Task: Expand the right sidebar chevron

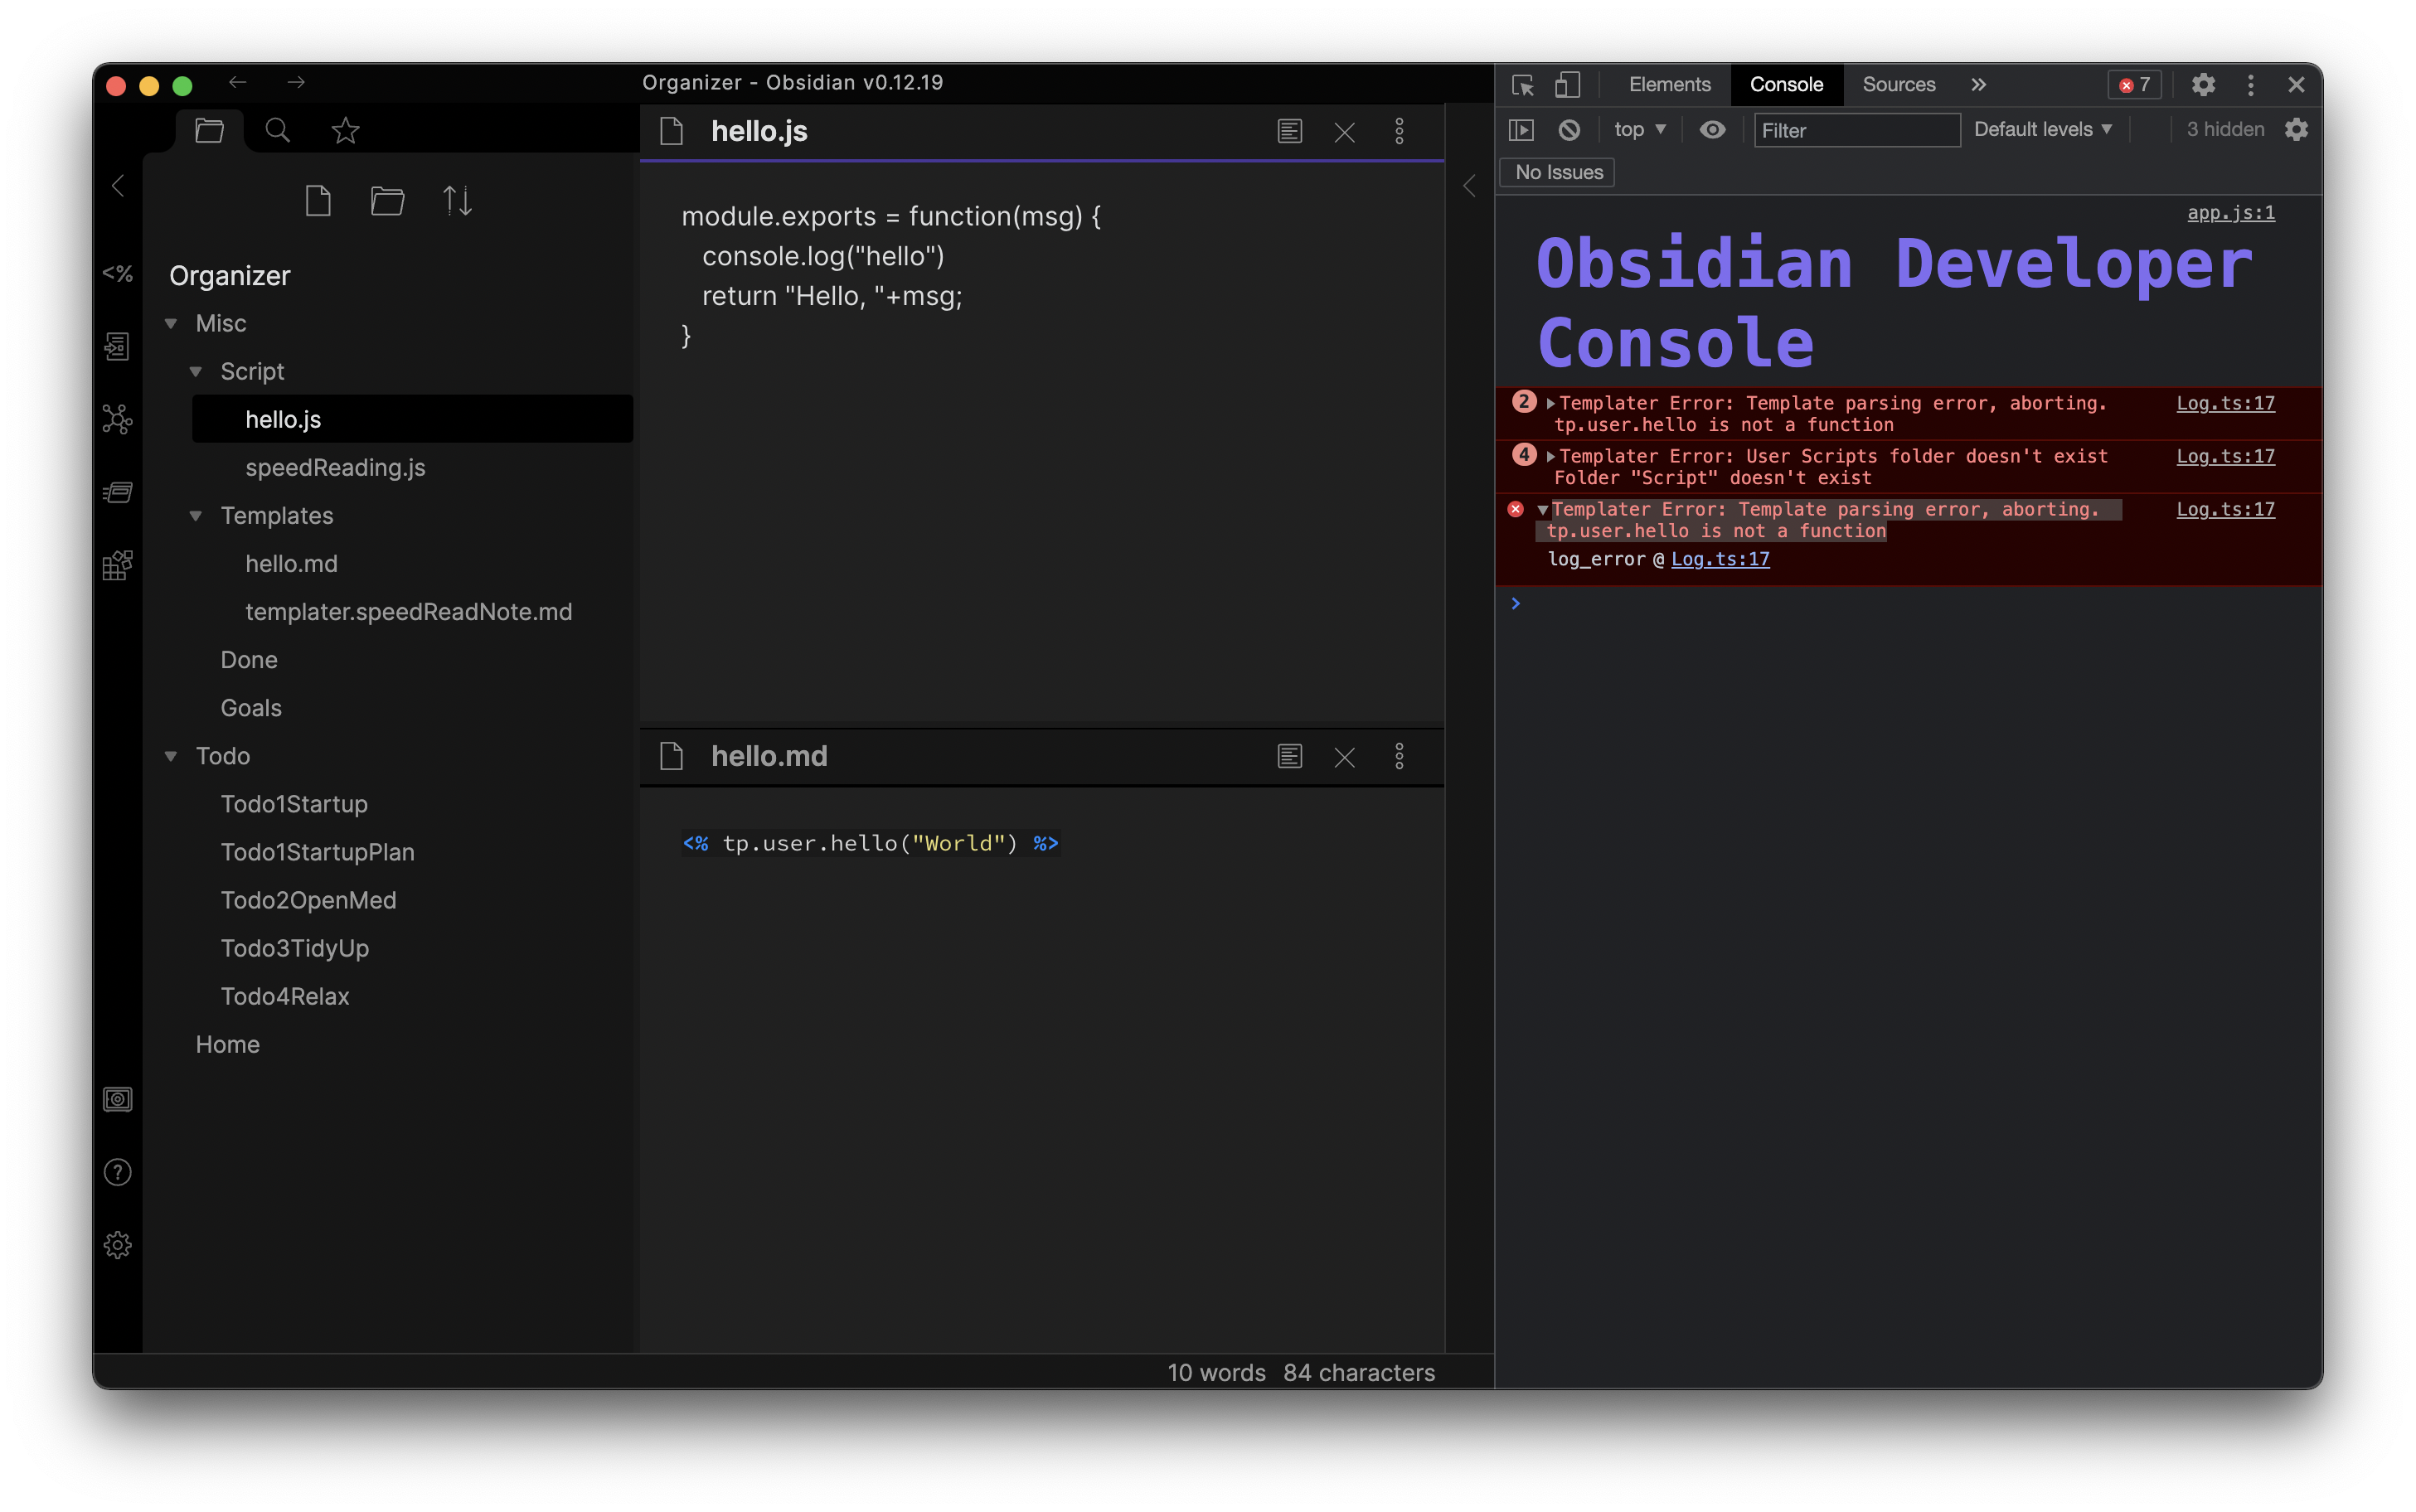Action: coord(1469,186)
